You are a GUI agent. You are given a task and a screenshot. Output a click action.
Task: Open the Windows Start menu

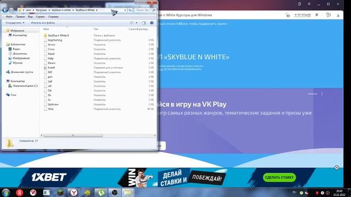click(5, 193)
